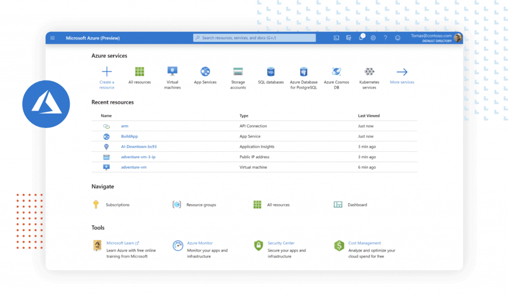The width and height of the screenshot is (508, 302).
Task: Open the notifications bell
Action: tap(361, 38)
